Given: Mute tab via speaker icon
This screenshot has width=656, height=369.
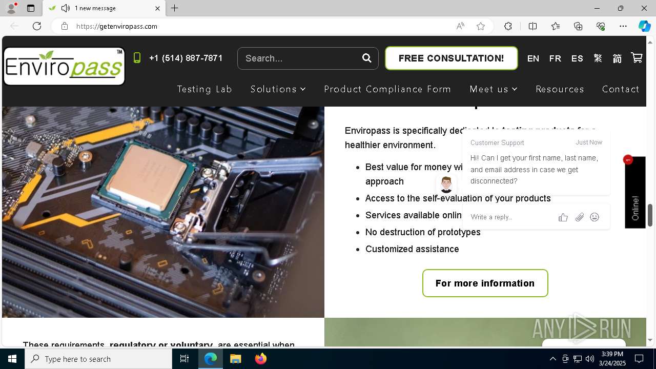Looking at the screenshot, I should [x=66, y=8].
